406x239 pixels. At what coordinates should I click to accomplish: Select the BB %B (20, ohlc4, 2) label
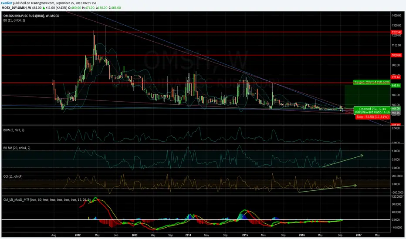pyautogui.click(x=17, y=148)
